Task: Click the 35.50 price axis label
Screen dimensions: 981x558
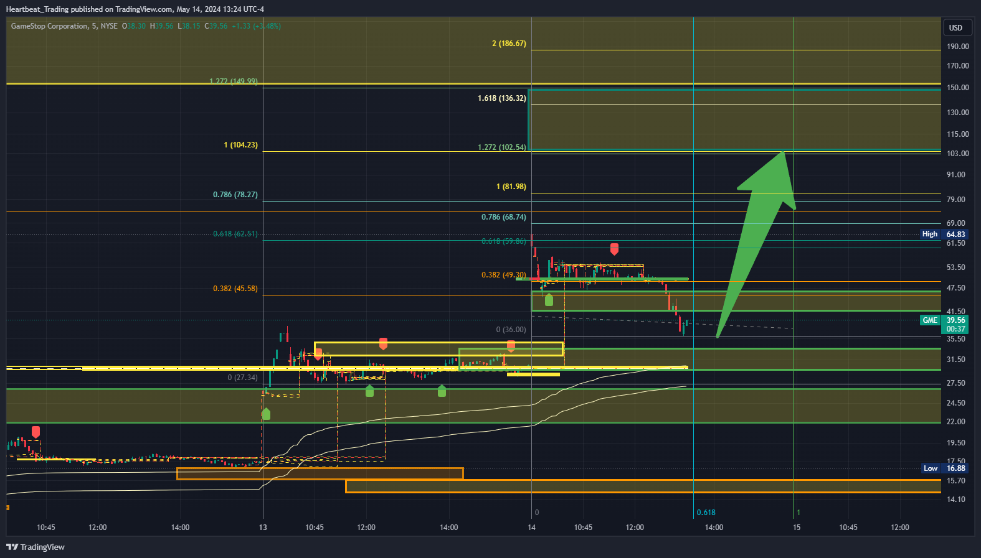Action: [955, 339]
